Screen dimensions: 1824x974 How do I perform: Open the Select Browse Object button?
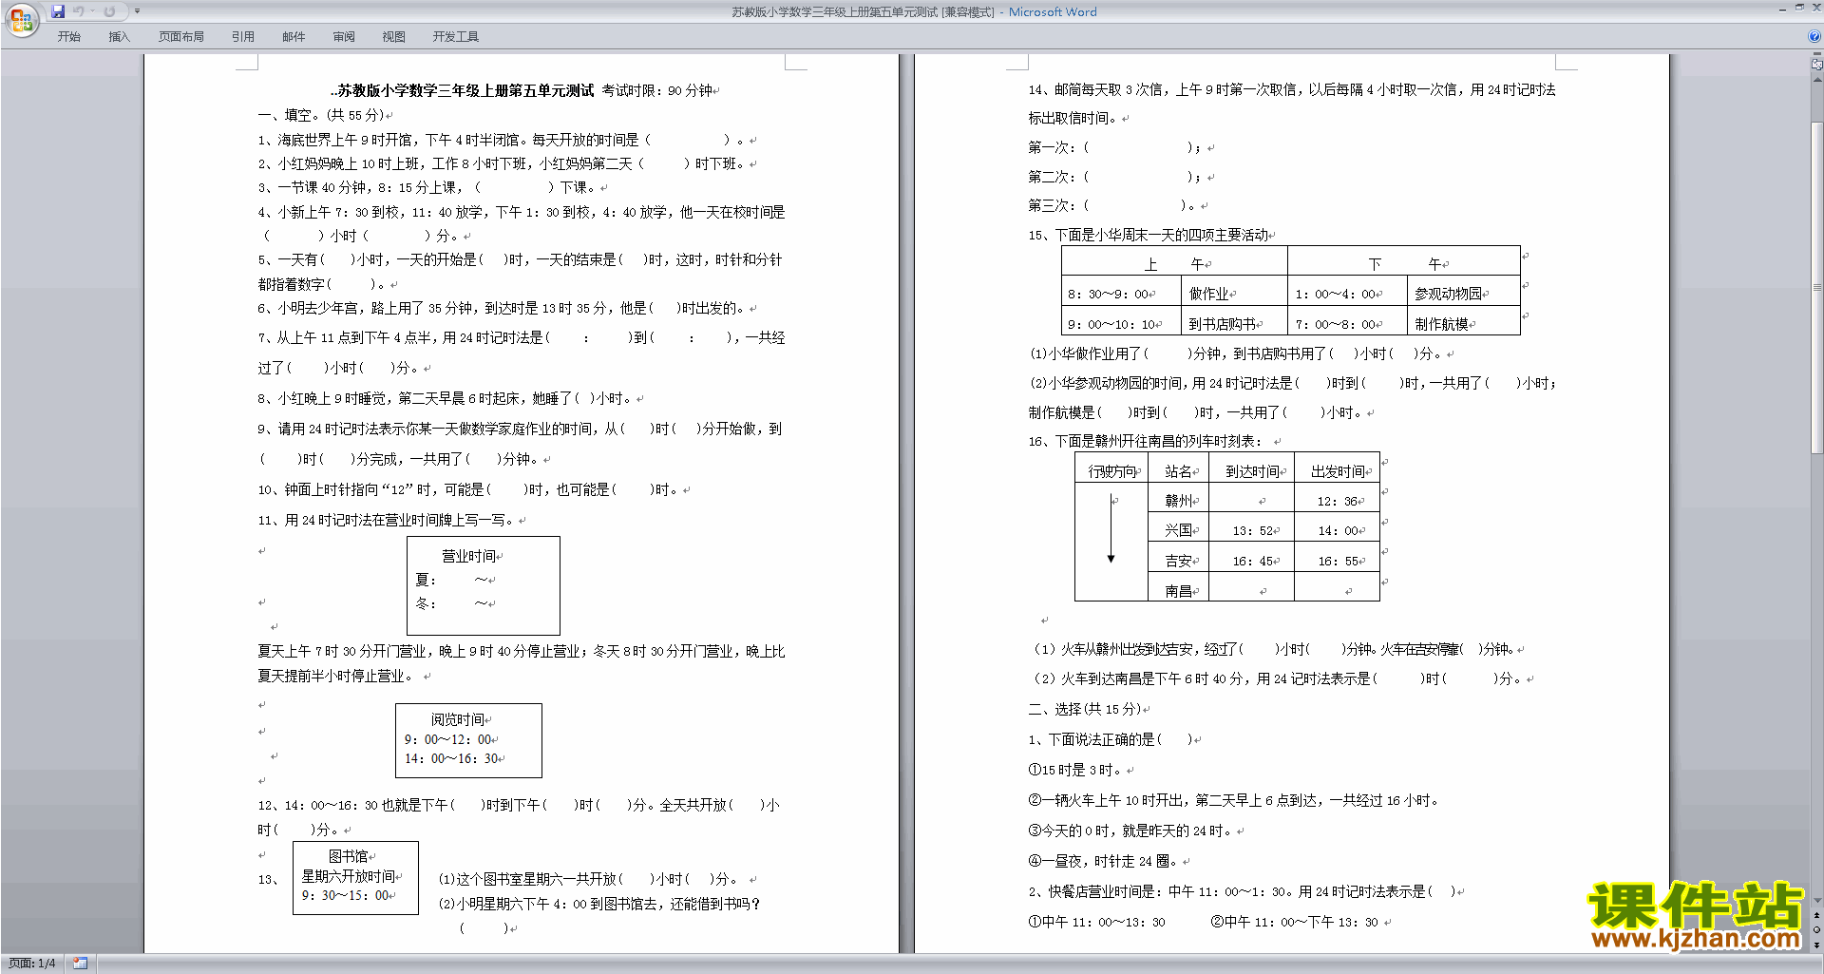1816,929
